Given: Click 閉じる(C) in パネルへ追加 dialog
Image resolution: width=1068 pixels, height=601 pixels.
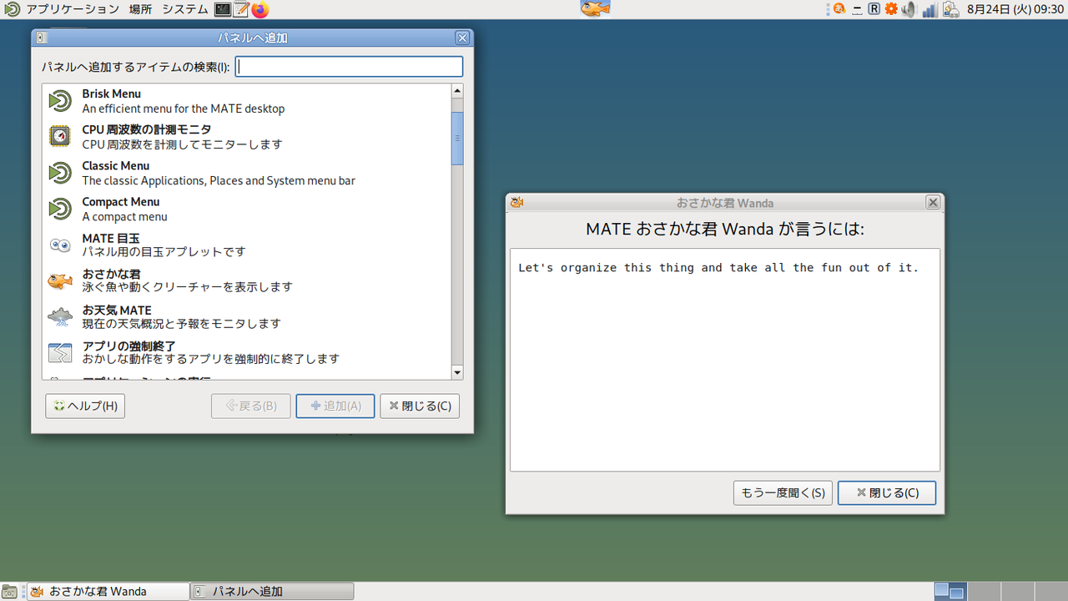Looking at the screenshot, I should pyautogui.click(x=420, y=407).
